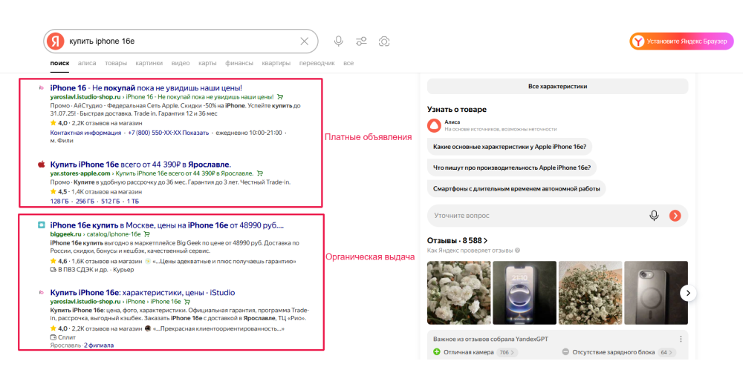Click the '4,6 · 1,6K отзывов на магазин' rating
Image resolution: width=743 pixels, height=384 pixels.
coord(96,261)
